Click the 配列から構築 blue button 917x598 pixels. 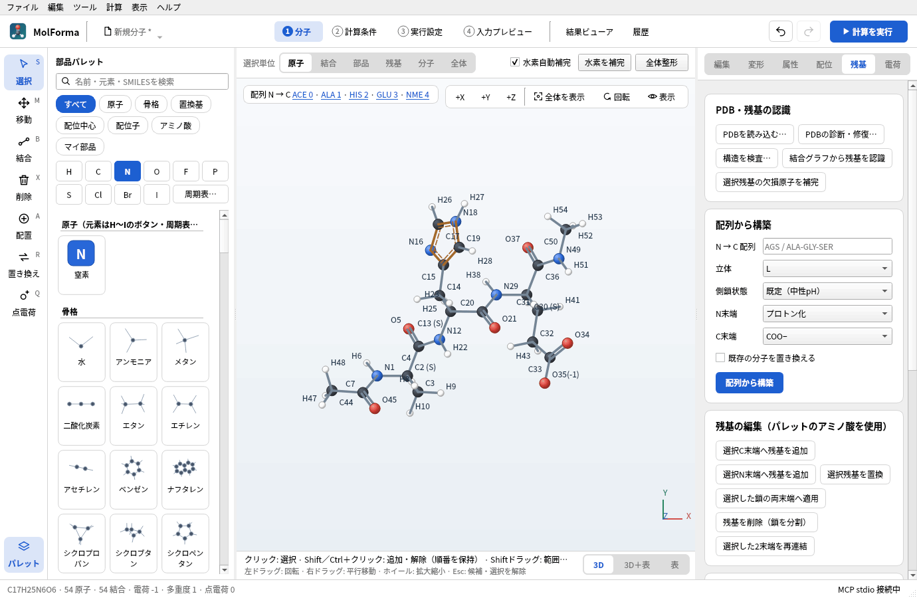point(750,383)
